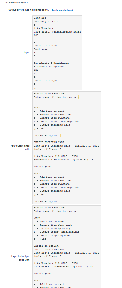Click 'Semi-sweet' line in the Input box
The height and width of the screenshot is (288, 122).
[x=41, y=49]
